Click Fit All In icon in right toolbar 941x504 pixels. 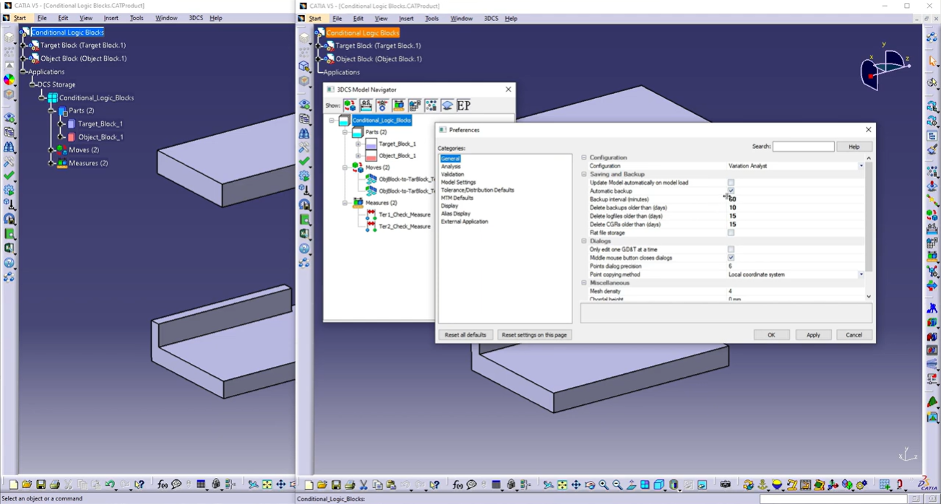tap(562, 485)
